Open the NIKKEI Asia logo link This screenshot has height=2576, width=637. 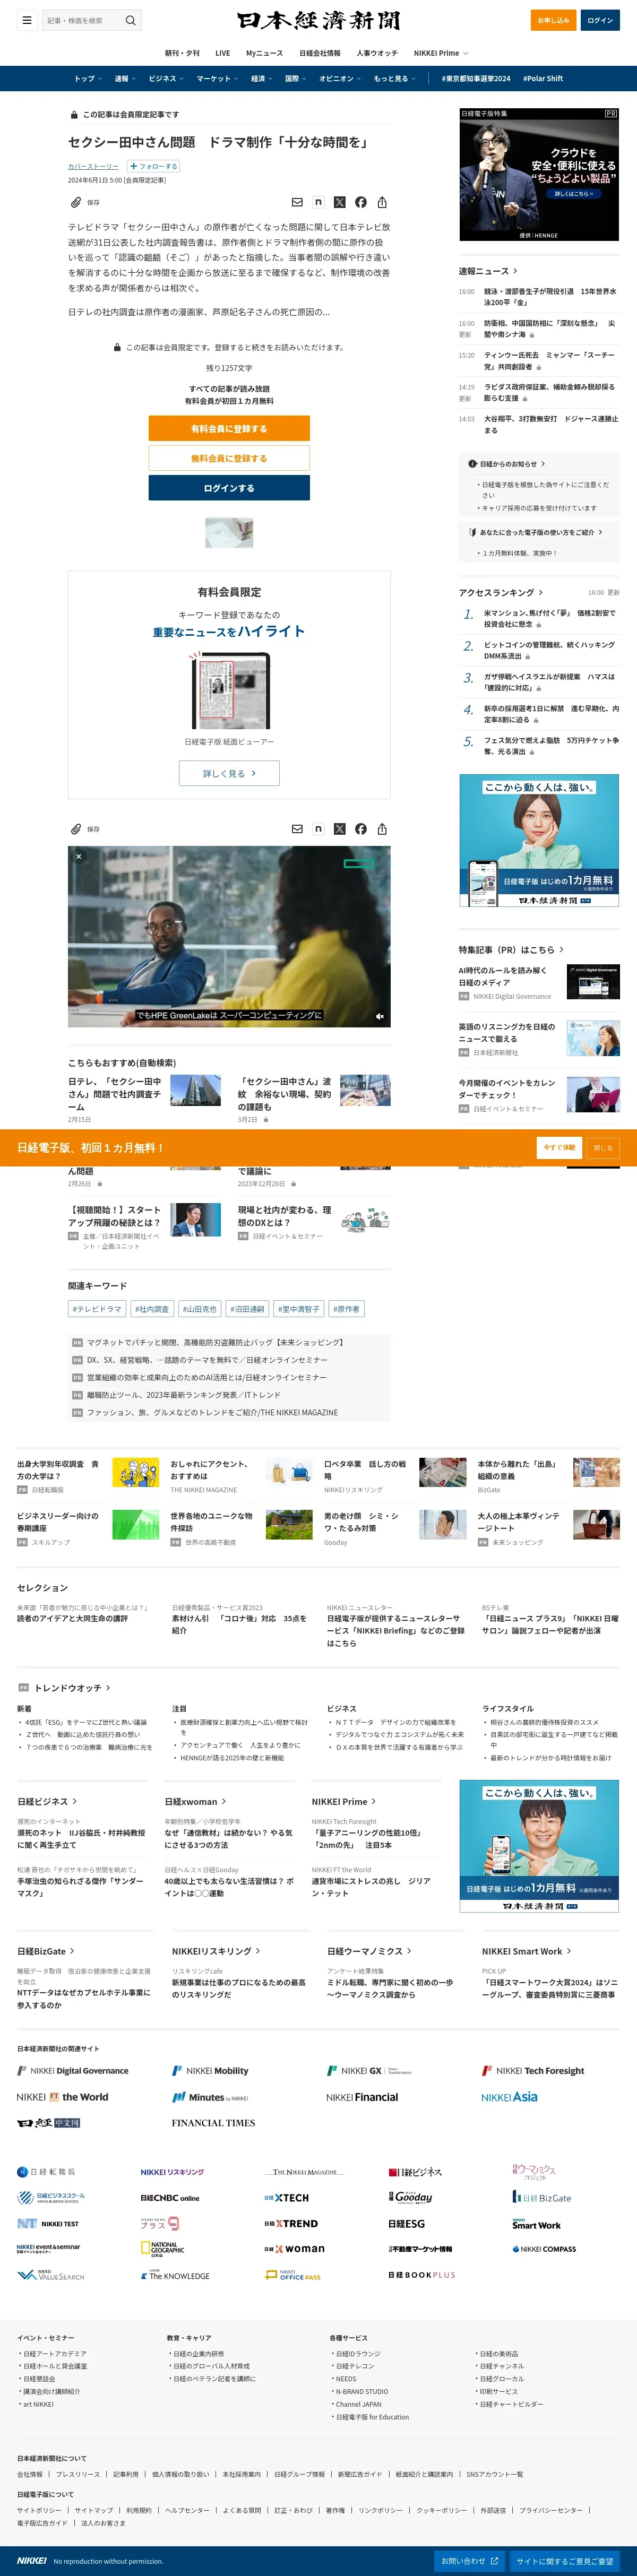coord(509,2097)
